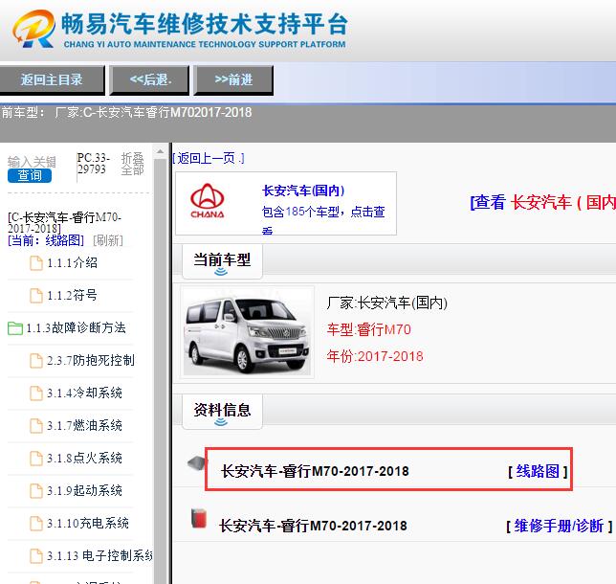Click the gray chip icon beside 线路图 row
Image resolution: width=616 pixels, height=584 pixels.
[x=196, y=463]
